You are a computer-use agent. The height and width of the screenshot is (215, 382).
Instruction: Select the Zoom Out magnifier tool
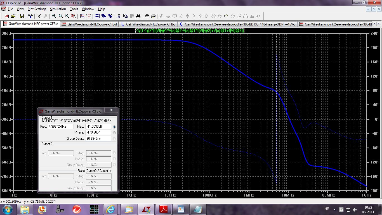(67, 16)
